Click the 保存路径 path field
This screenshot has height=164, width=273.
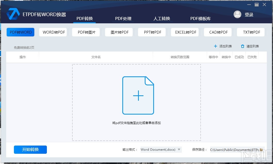click(x=234, y=150)
